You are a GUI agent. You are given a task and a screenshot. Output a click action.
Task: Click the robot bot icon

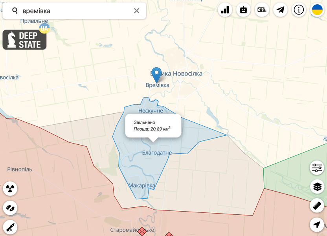pos(243,10)
